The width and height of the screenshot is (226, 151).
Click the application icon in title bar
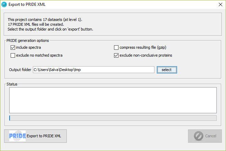pyautogui.click(x=4, y=4)
